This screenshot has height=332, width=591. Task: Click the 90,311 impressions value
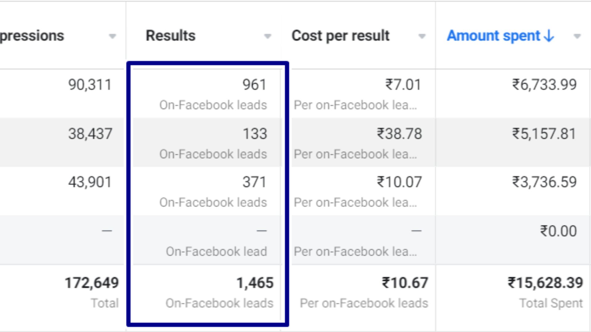(90, 85)
